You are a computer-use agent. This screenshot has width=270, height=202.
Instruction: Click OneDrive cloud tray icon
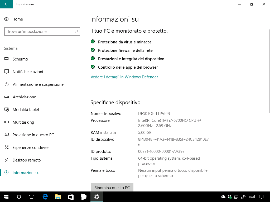[x=223, y=196]
